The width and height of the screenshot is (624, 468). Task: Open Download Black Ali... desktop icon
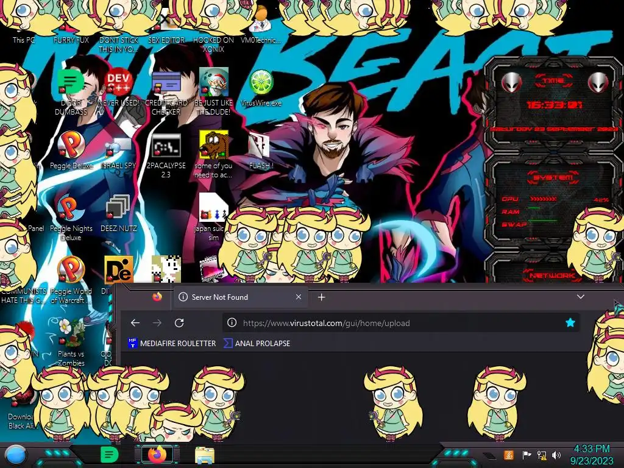(22, 410)
